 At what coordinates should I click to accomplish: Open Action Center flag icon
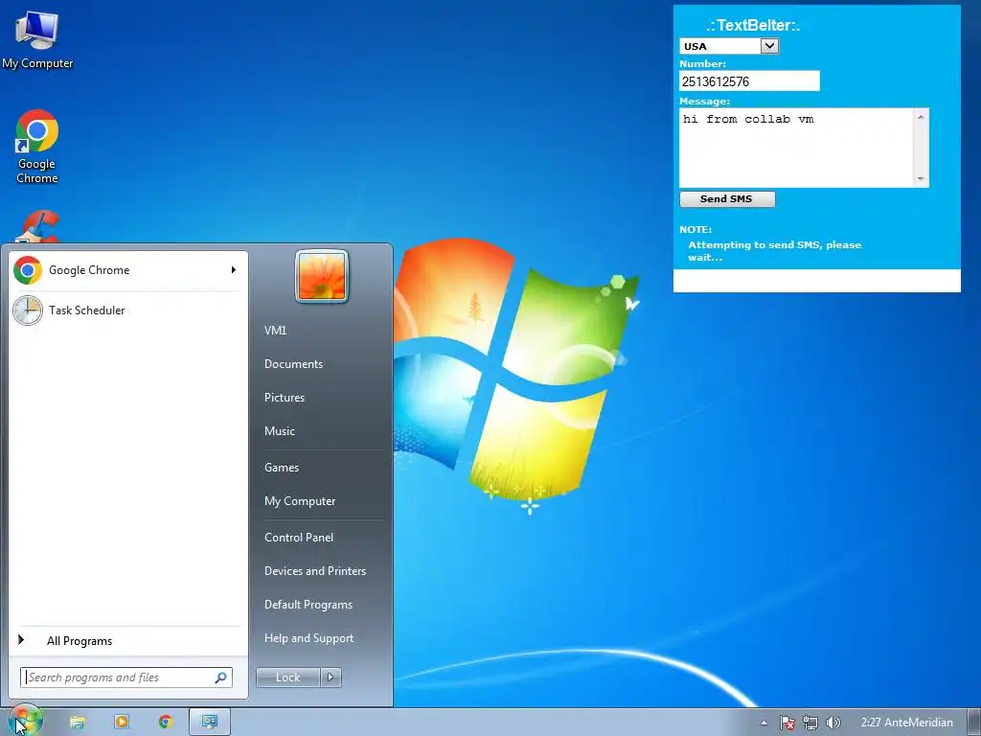[787, 723]
